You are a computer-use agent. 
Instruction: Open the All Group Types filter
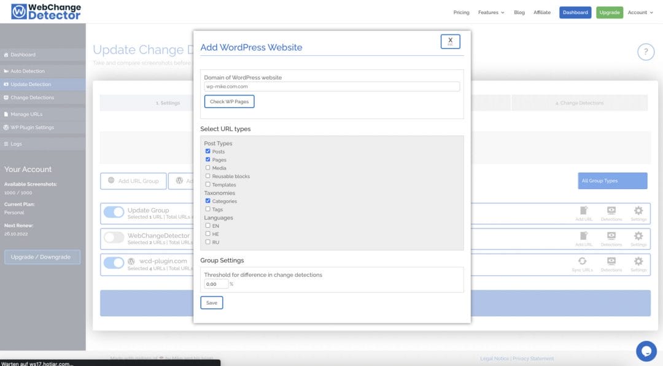pyautogui.click(x=612, y=181)
